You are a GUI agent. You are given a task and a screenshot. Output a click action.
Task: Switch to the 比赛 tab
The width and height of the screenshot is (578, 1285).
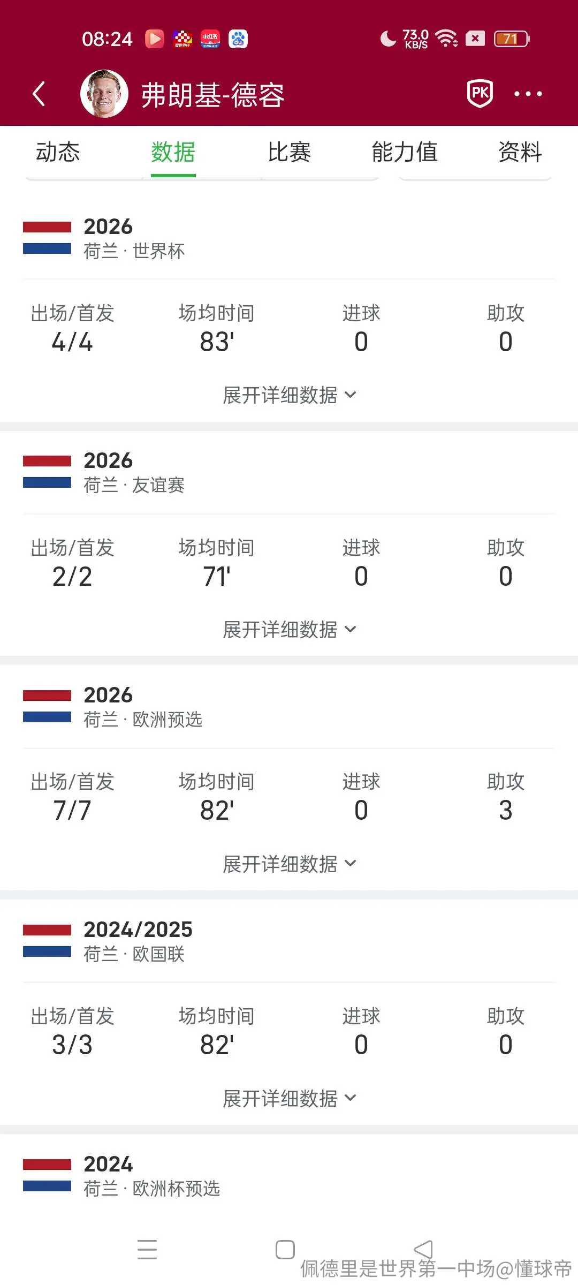pos(289,152)
